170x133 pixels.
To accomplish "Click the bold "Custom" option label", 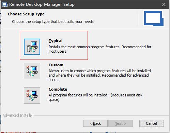I will (56, 65).
